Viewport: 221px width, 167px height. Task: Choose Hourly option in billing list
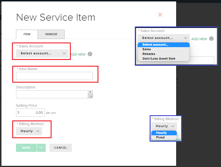pyautogui.click(x=164, y=133)
